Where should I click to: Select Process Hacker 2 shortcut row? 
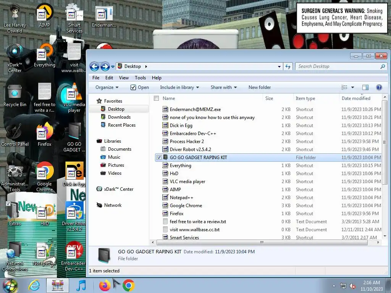[268, 142]
